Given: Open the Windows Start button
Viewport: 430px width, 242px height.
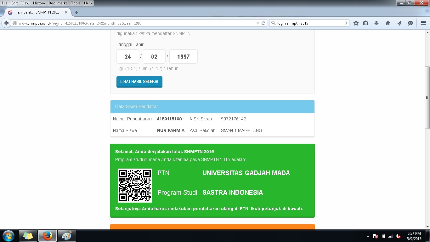Looking at the screenshot, I should pos(8,236).
